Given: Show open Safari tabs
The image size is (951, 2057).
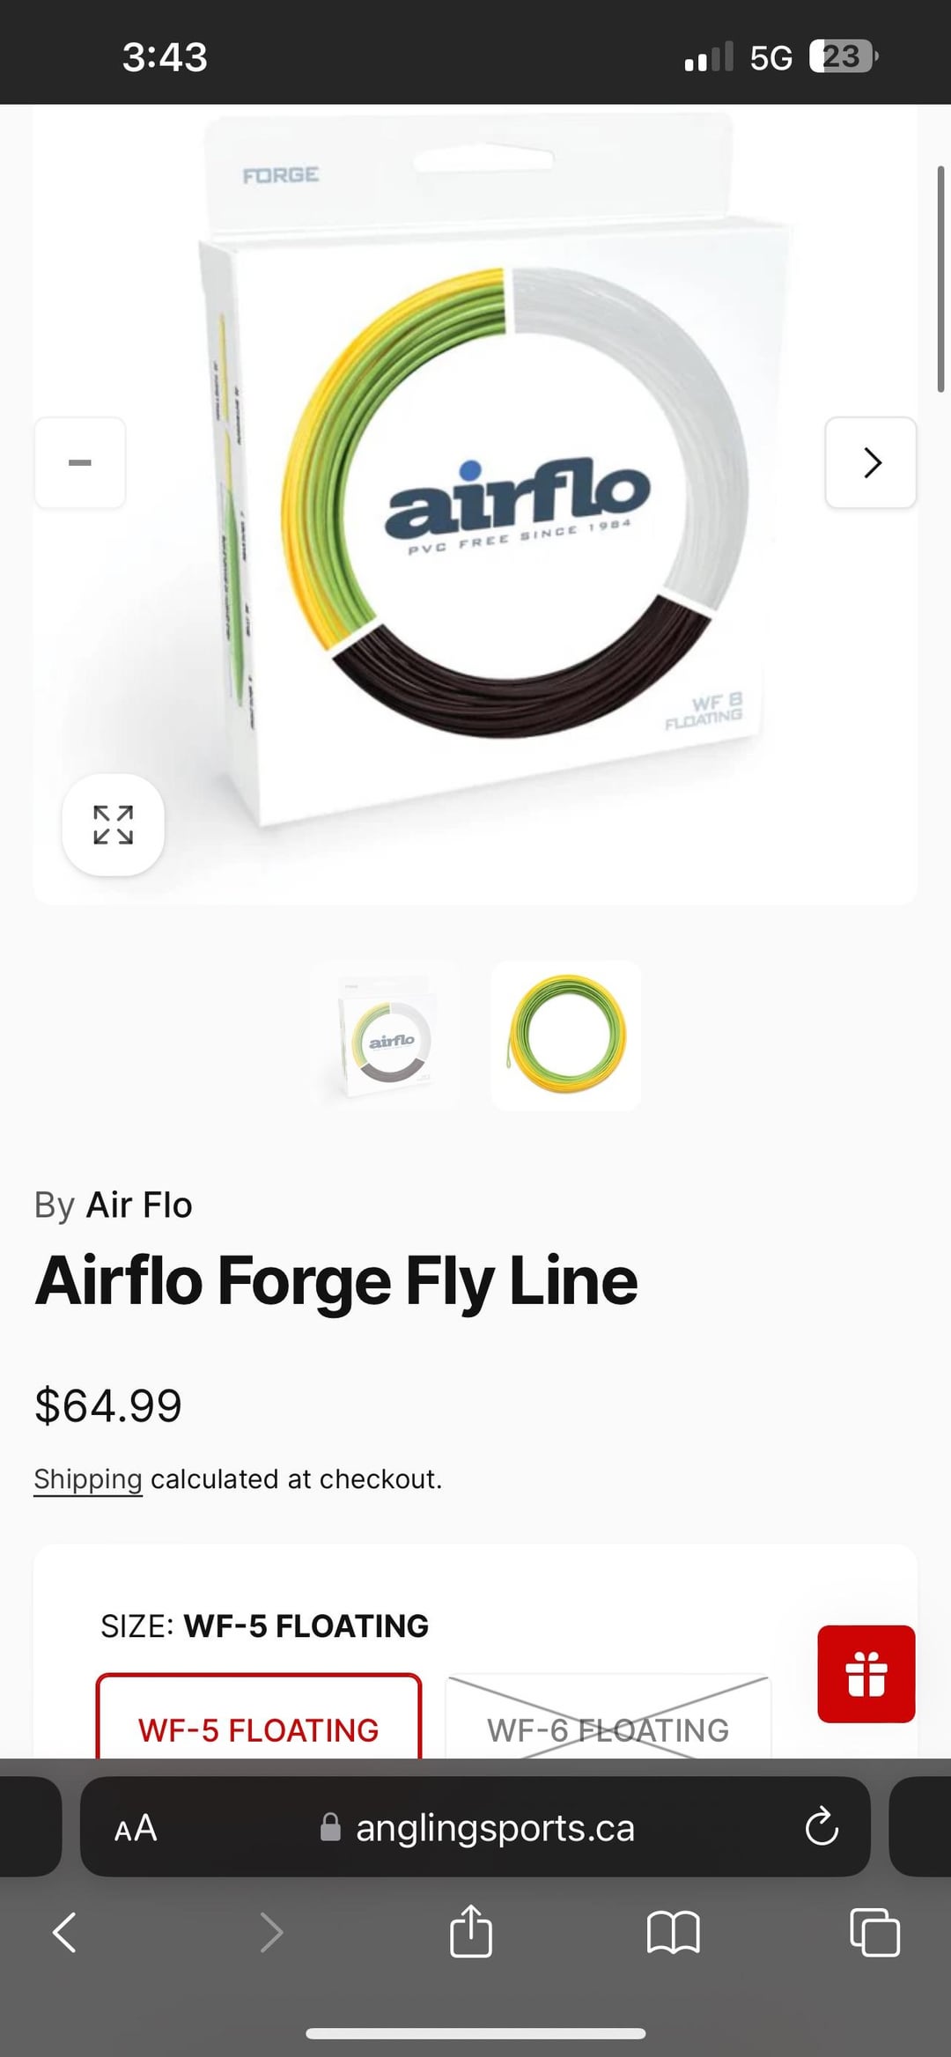Looking at the screenshot, I should 874,1932.
